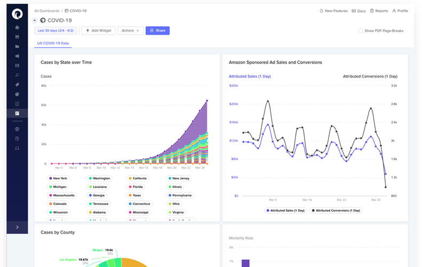The height and width of the screenshot is (267, 422).
Task: Open the tag icon in the sidebar
Action: click(x=17, y=84)
